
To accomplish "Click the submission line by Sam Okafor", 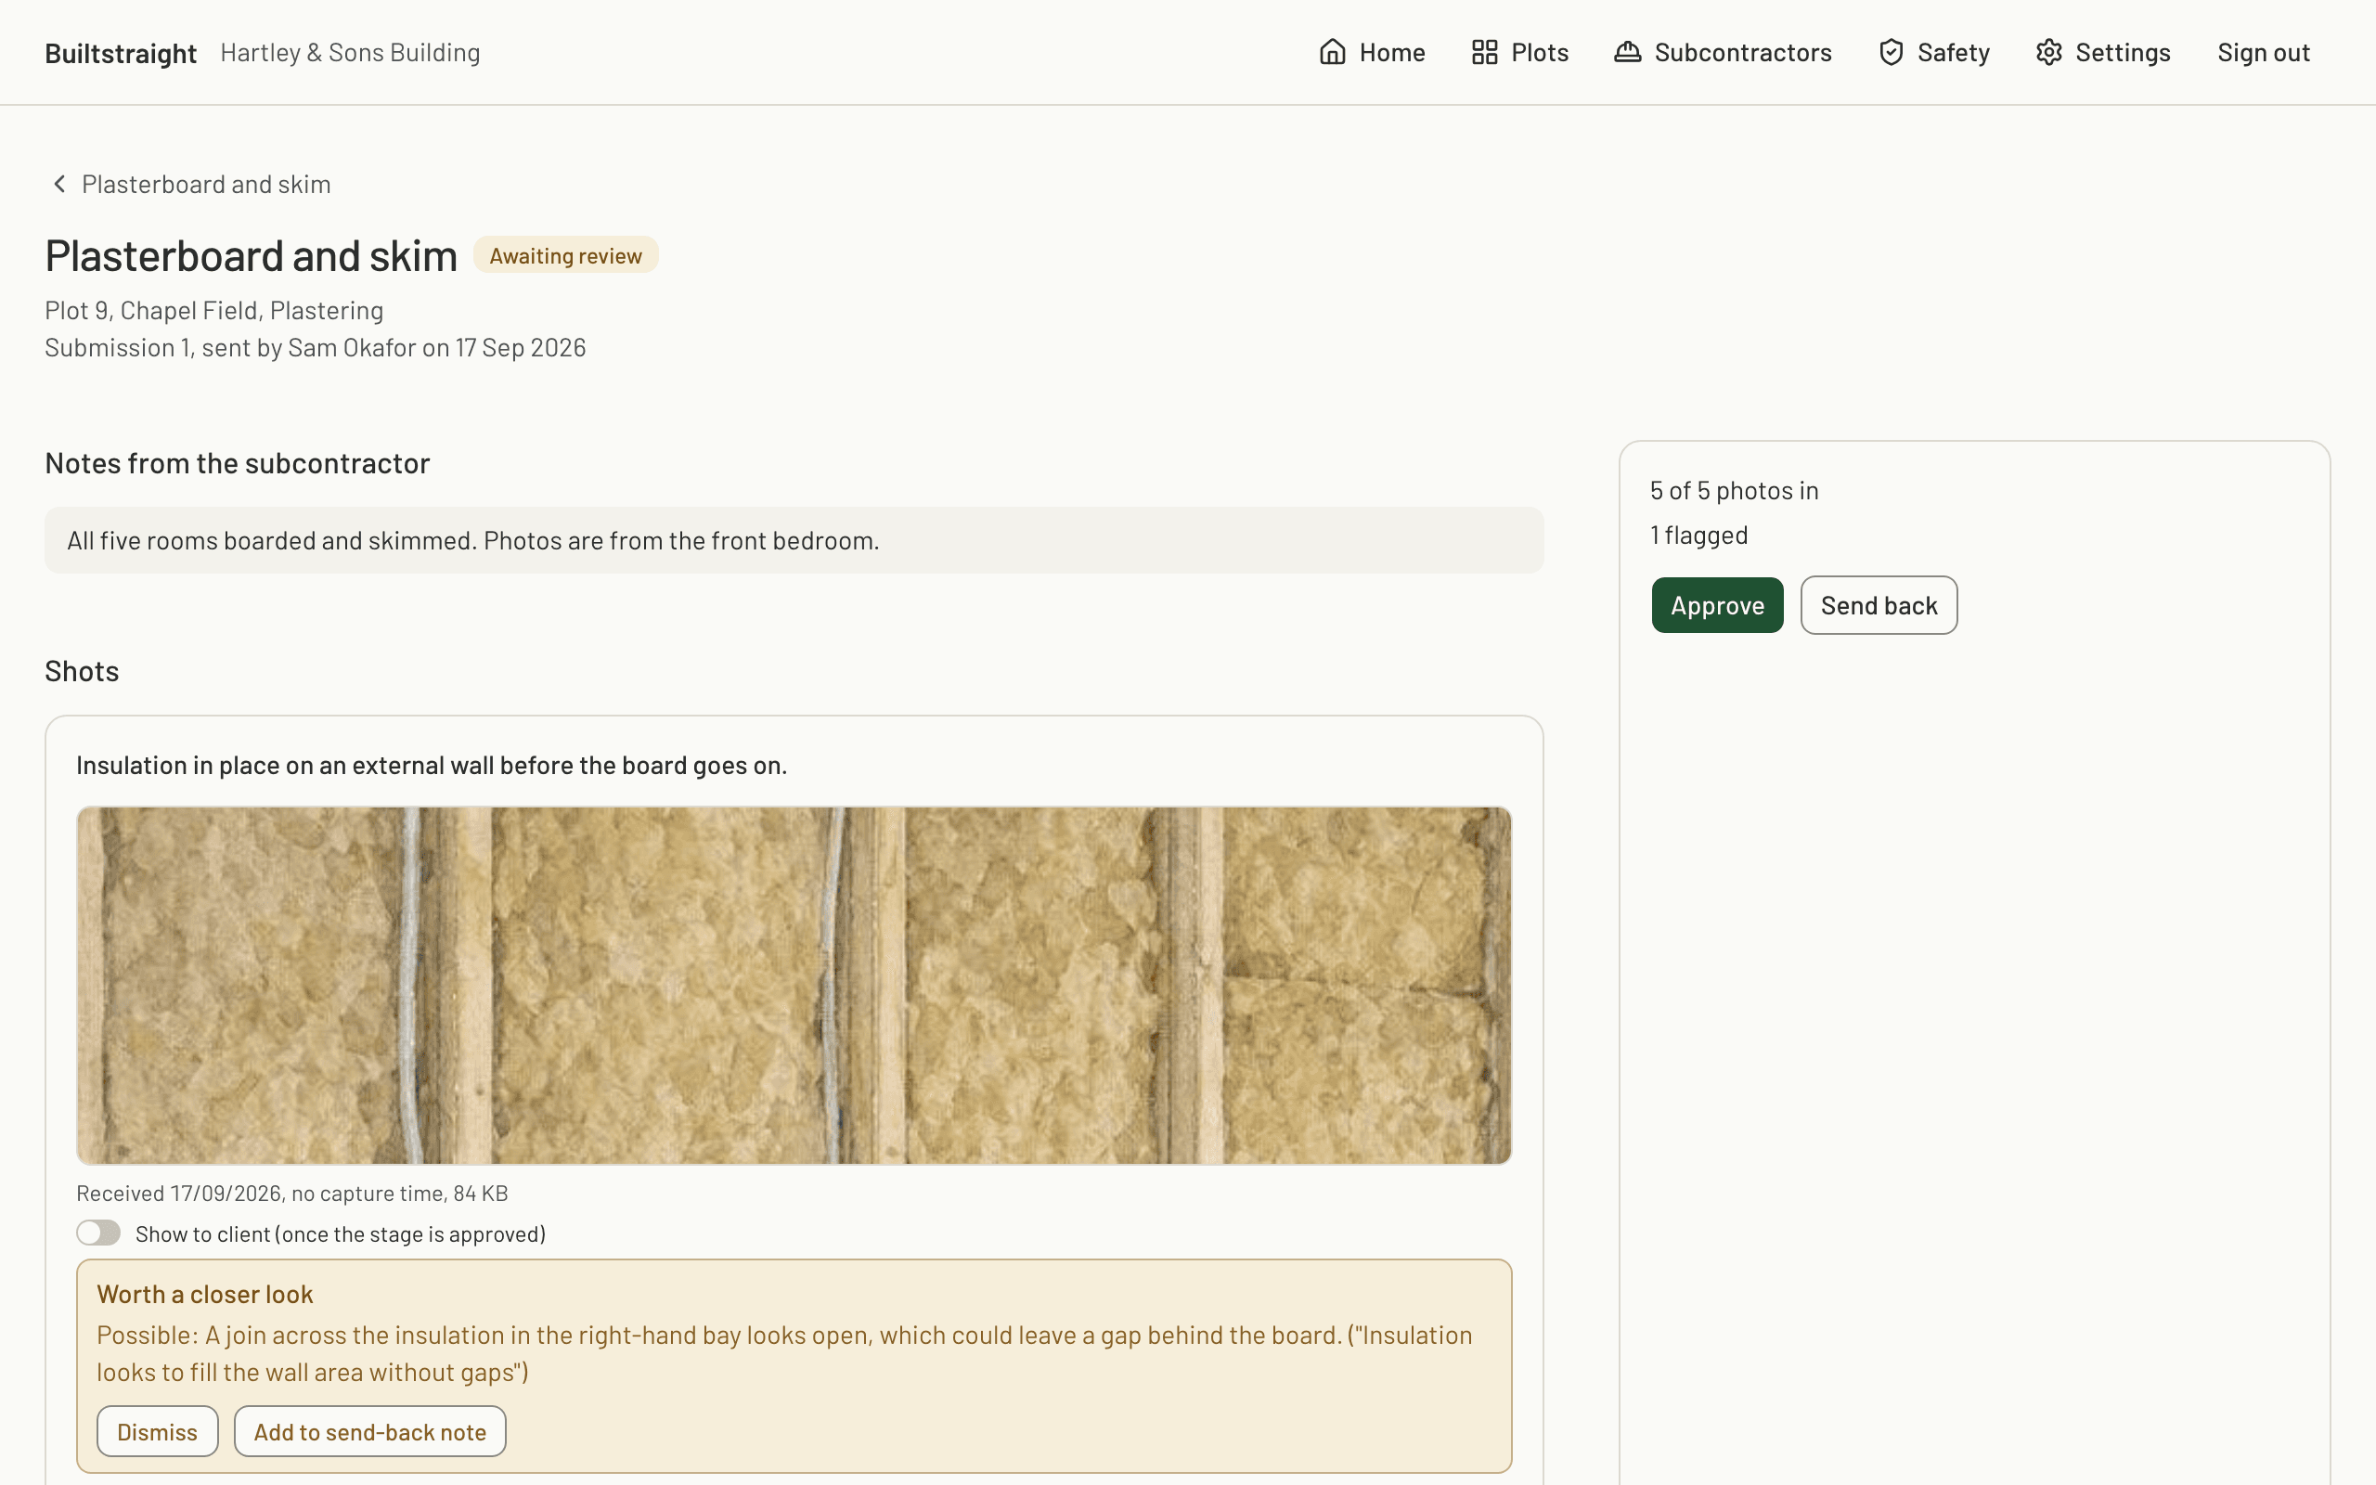I will click(316, 348).
